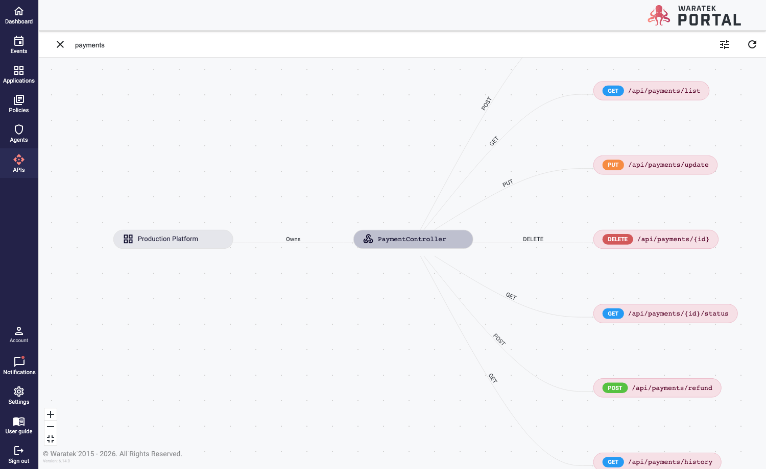Viewport: 766px width, 469px height.
Task: Click the PUT edge label
Action: (x=508, y=183)
